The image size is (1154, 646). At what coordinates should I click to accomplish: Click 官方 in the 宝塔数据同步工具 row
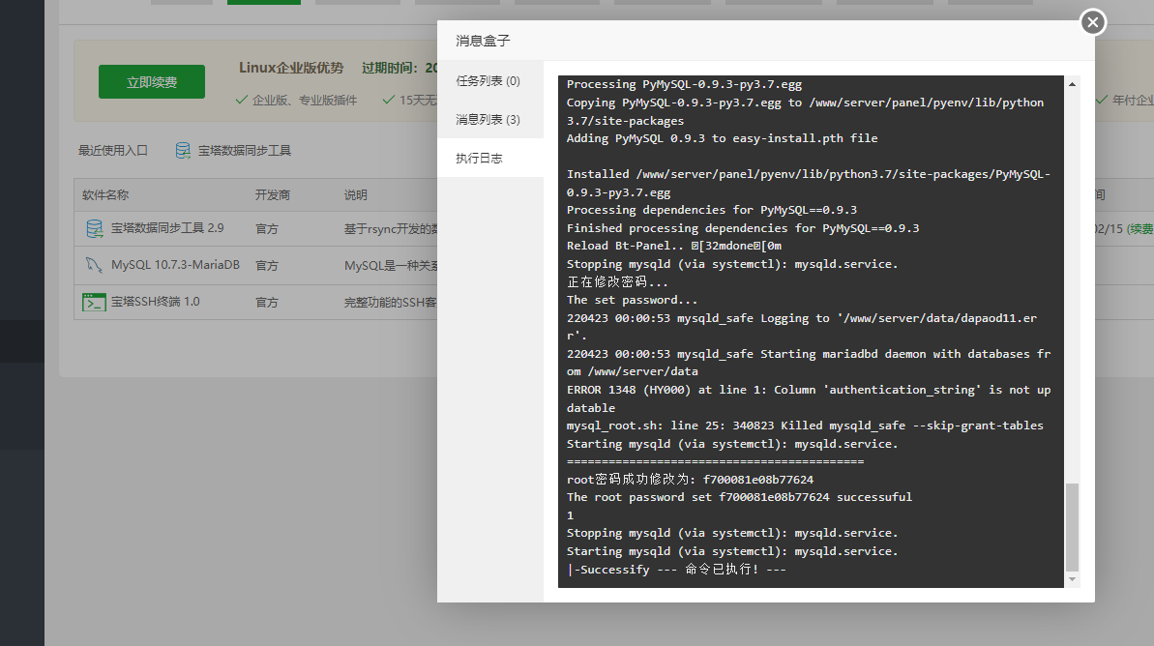coord(266,229)
